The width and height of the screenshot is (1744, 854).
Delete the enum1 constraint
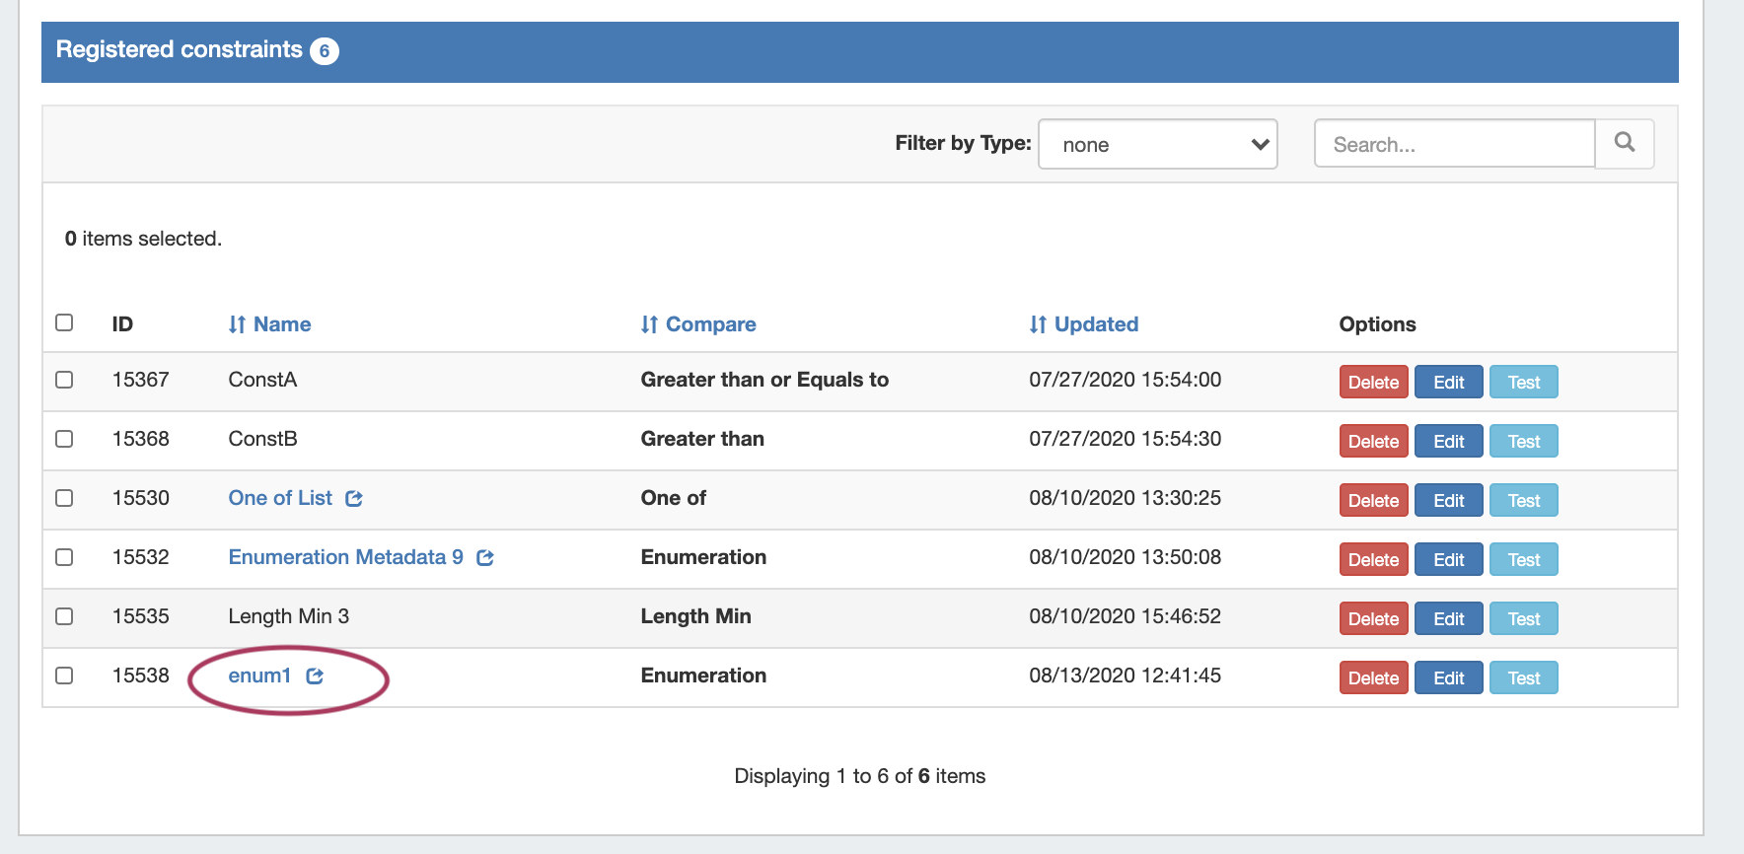(1373, 678)
